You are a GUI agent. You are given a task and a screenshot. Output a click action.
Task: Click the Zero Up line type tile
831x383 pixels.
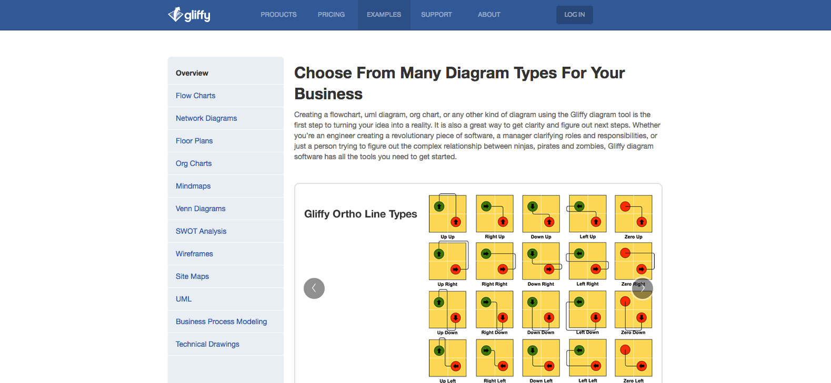pyautogui.click(x=634, y=214)
